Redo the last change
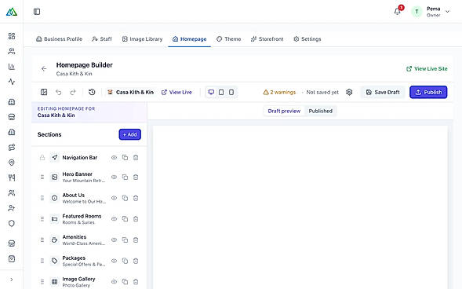 click(x=73, y=93)
